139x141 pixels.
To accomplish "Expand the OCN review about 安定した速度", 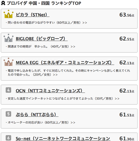I will tap(63, 99).
